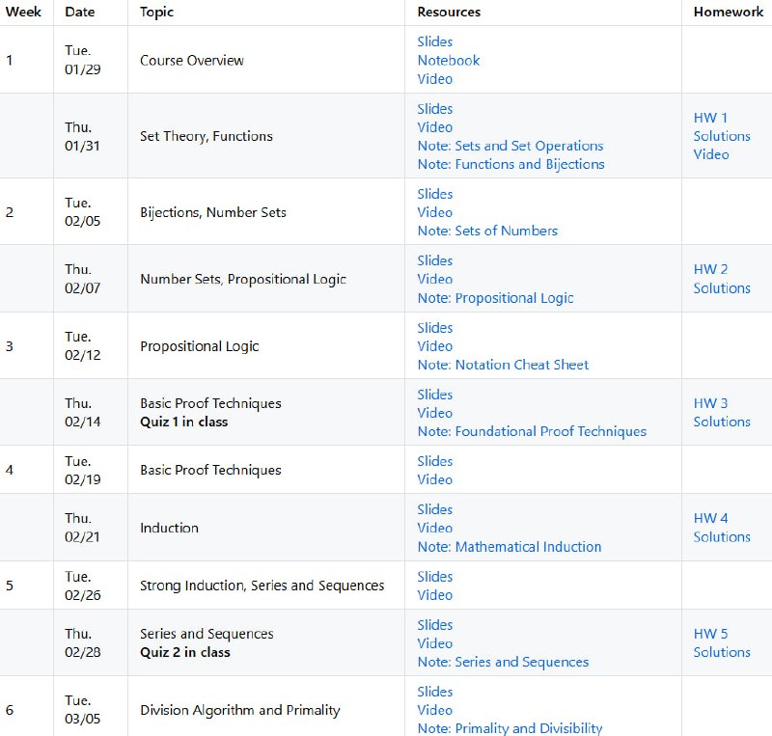Open Solutions link under HW 3
The image size is (772, 736).
coord(722,422)
